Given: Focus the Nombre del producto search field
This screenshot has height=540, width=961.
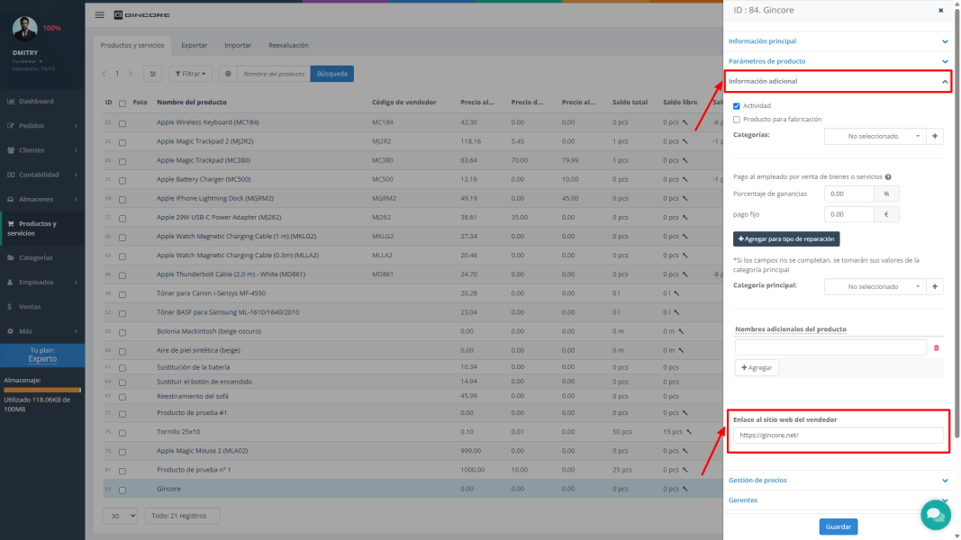Looking at the screenshot, I should (274, 74).
